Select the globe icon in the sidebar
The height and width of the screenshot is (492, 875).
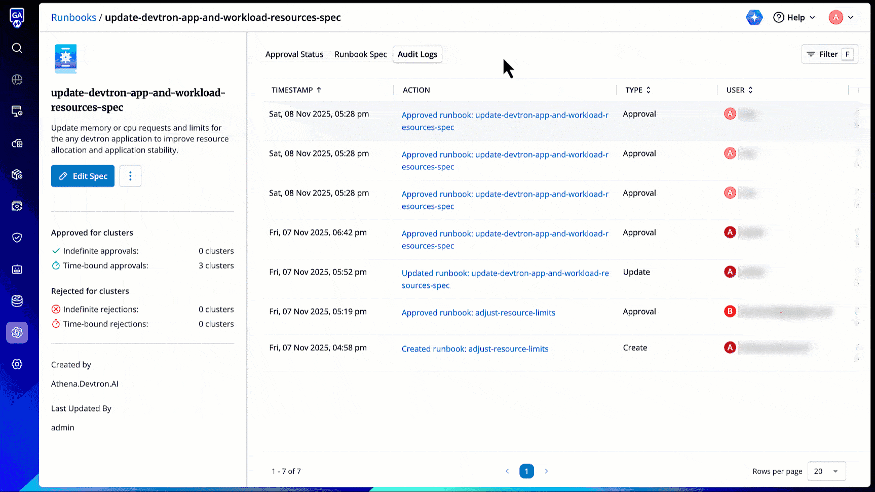[17, 80]
